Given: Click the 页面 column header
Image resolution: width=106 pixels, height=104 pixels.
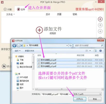Looking at the screenshot, I should coord(59,14).
